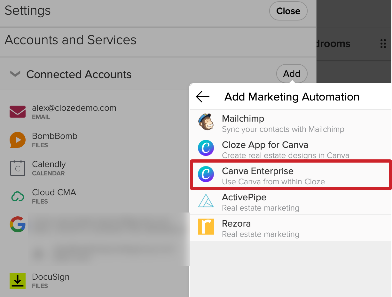Add a new connected account
The width and height of the screenshot is (392, 297).
pyautogui.click(x=292, y=74)
